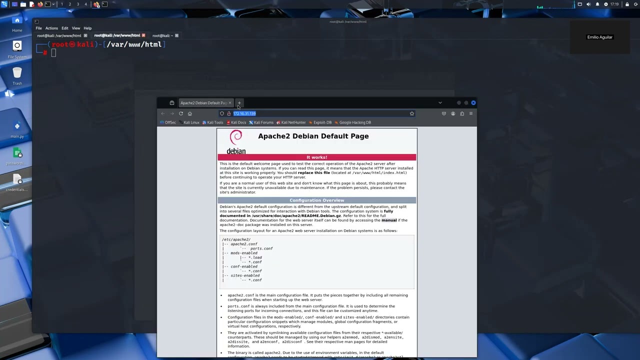Click the Firefox forward arrow
Image resolution: width=640 pixels, height=360 pixels.
click(172, 113)
